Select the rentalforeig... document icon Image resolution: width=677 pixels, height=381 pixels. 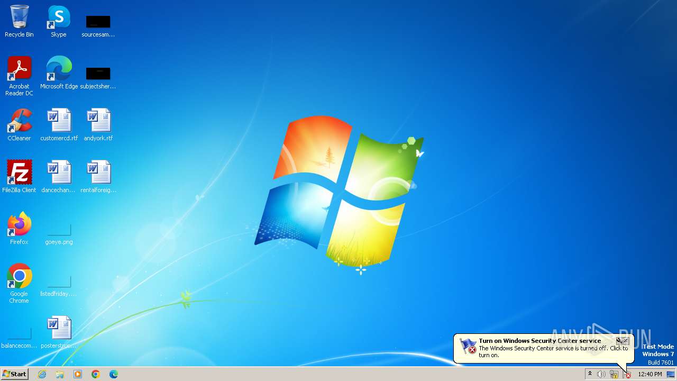tap(98, 177)
